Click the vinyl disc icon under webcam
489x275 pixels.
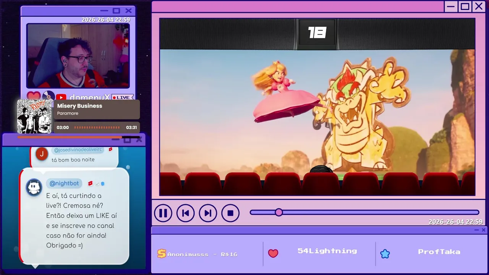[x=49, y=96]
